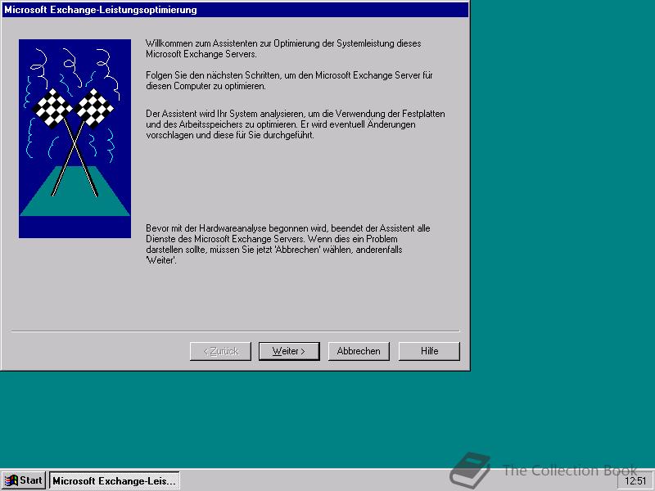Click the Microsoft Exchange-Leistungsoptimierung title bar

[x=235, y=10]
